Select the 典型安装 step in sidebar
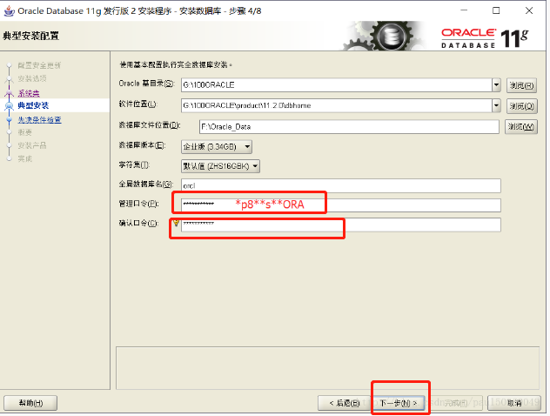The image size is (550, 416). [x=33, y=105]
